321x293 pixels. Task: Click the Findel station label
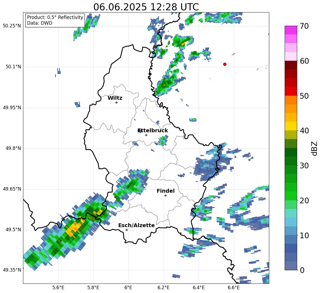[166, 191]
